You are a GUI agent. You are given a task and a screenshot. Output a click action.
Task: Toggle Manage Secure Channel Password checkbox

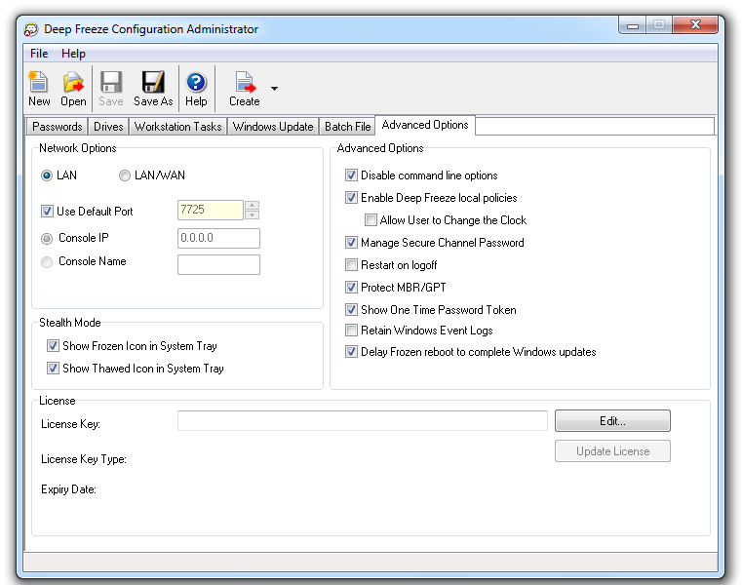pyautogui.click(x=351, y=243)
